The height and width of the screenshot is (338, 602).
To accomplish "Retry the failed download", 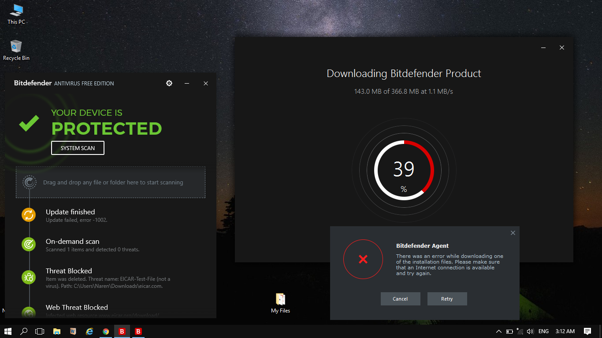I will click(447, 299).
